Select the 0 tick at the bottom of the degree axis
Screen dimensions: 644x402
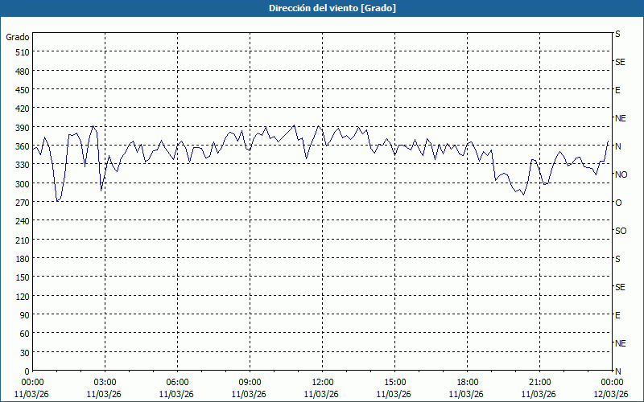click(x=27, y=371)
